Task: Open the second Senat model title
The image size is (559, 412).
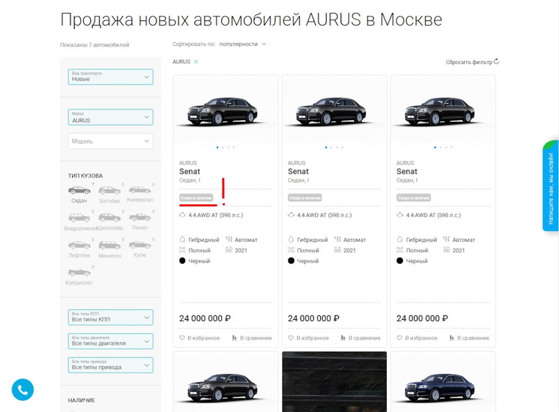Action: (298, 172)
